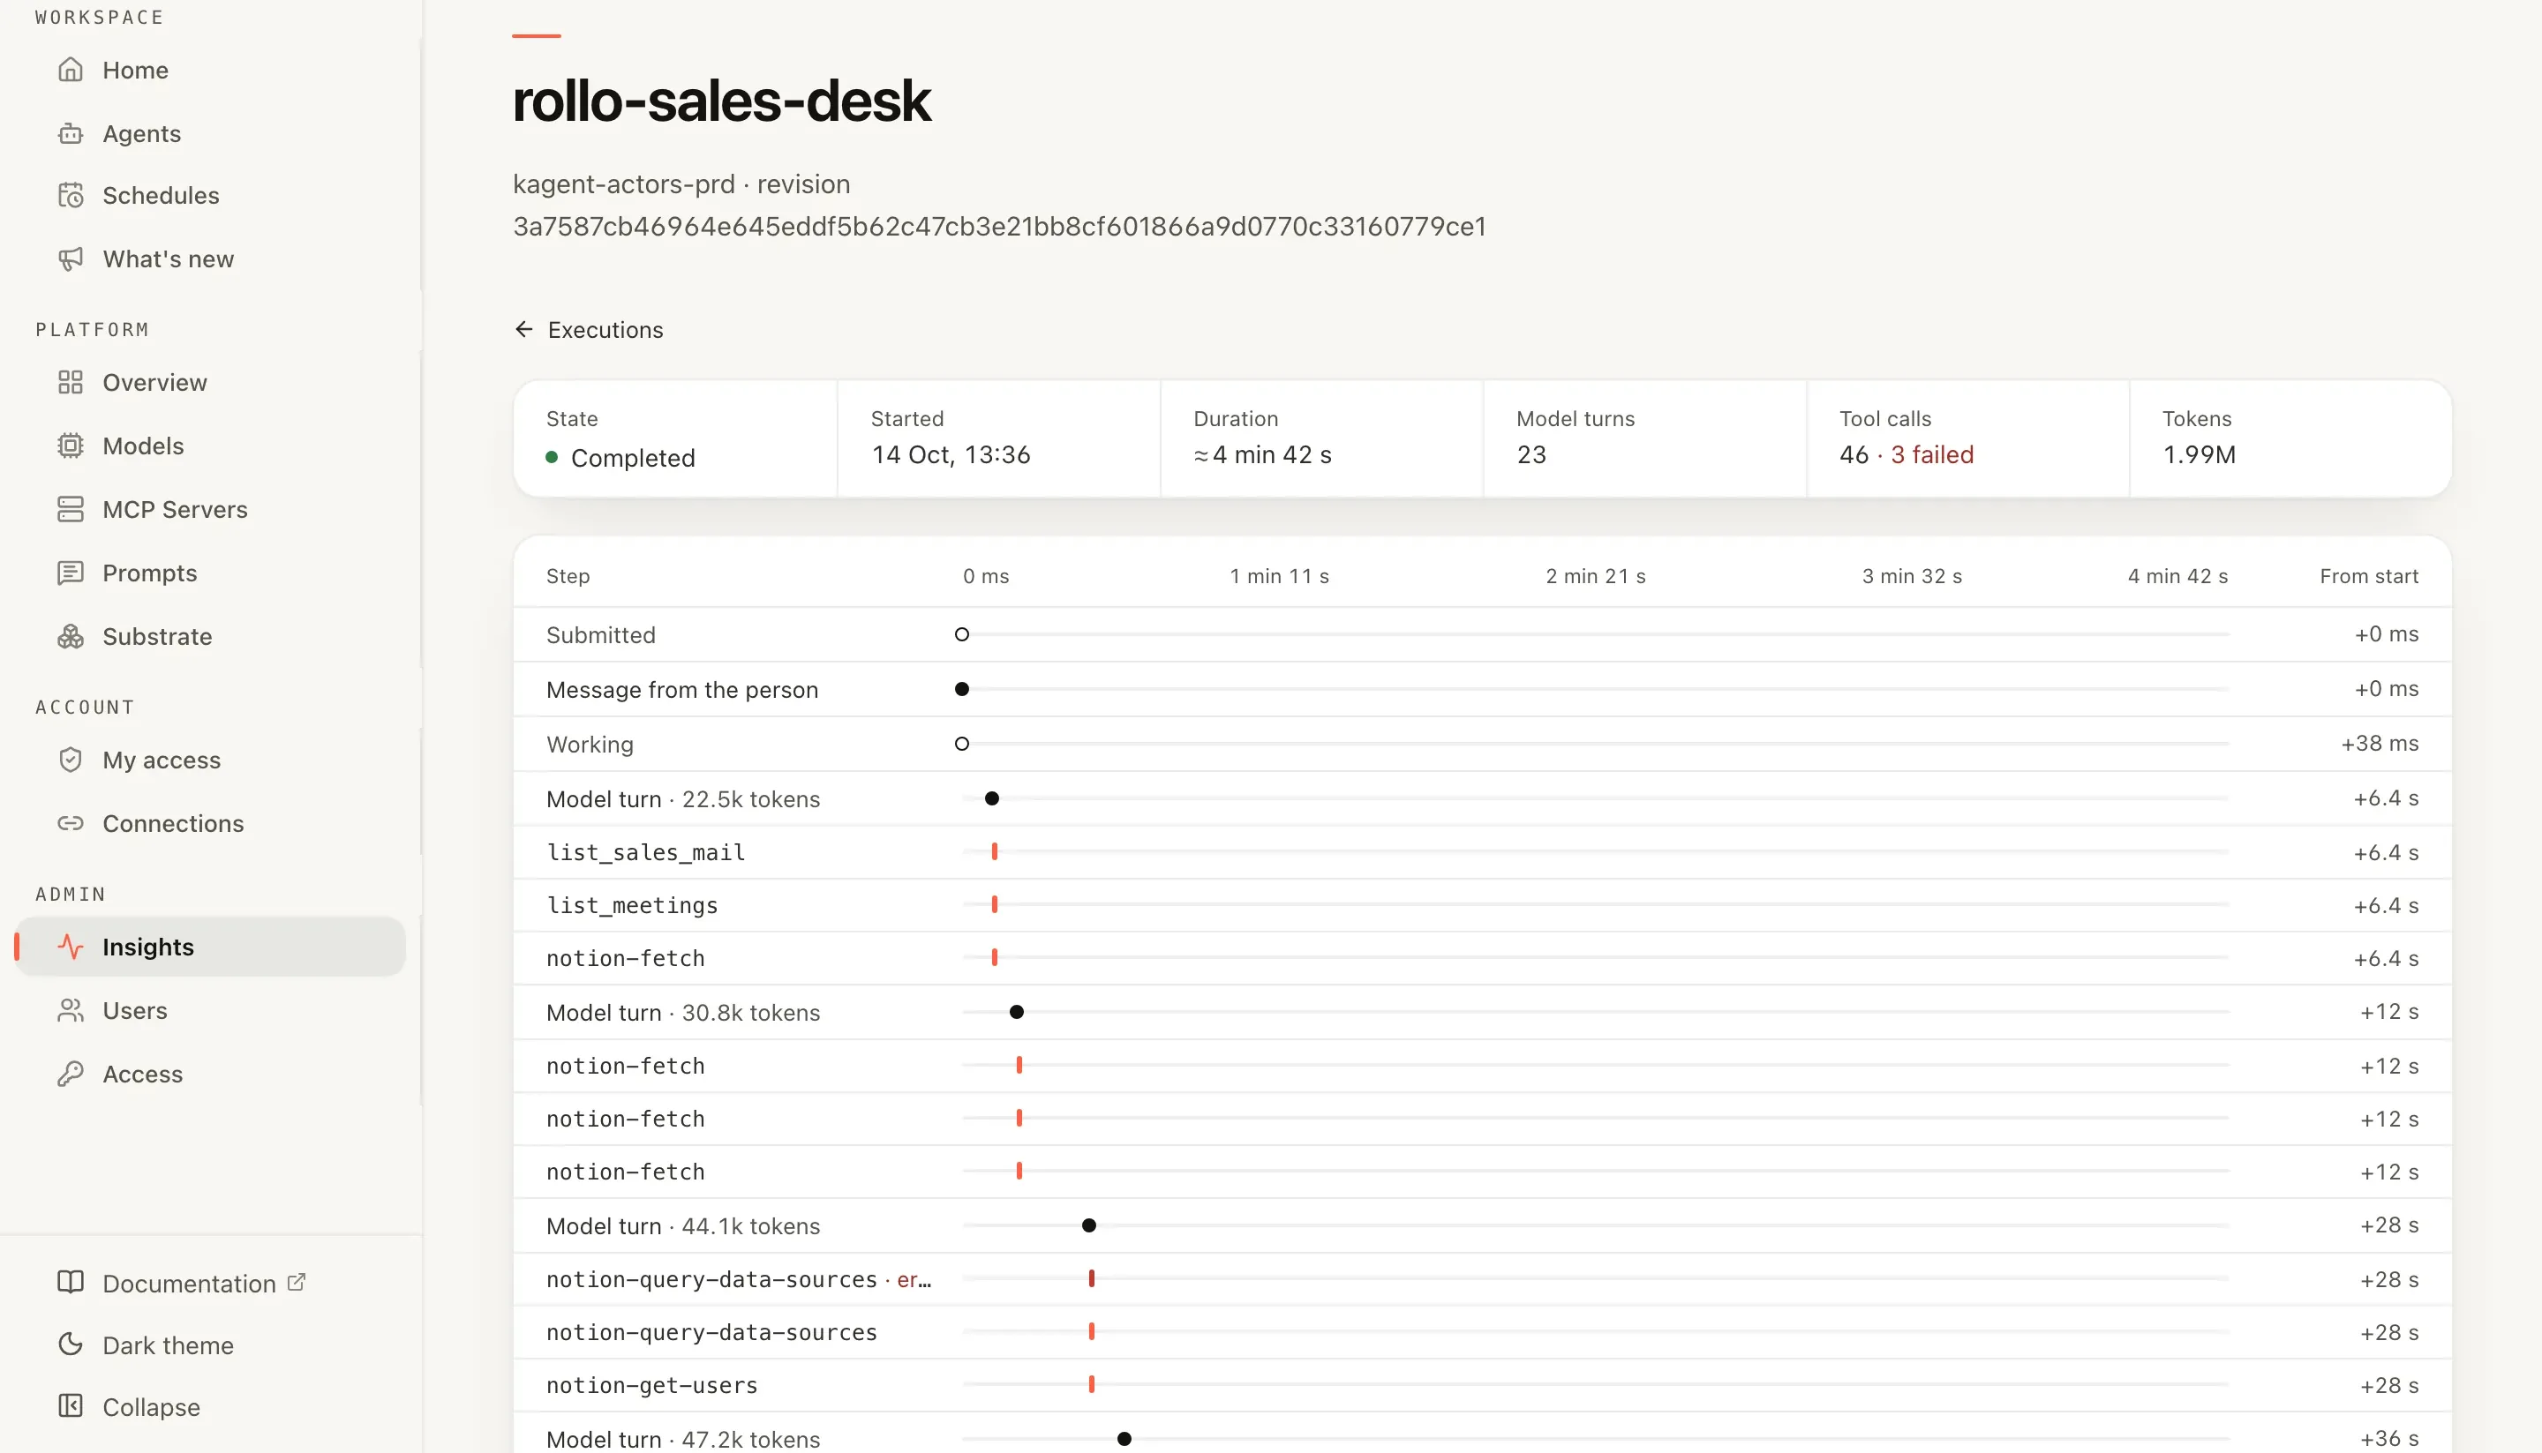Click the Prompts message icon
2542x1453 pixels.
pyautogui.click(x=70, y=573)
